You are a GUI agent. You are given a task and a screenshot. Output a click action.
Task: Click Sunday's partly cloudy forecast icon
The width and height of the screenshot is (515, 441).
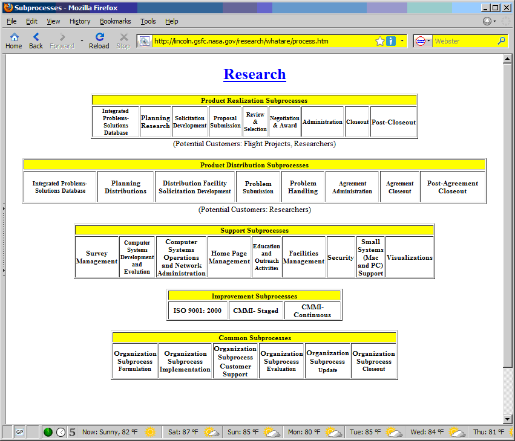(272, 432)
